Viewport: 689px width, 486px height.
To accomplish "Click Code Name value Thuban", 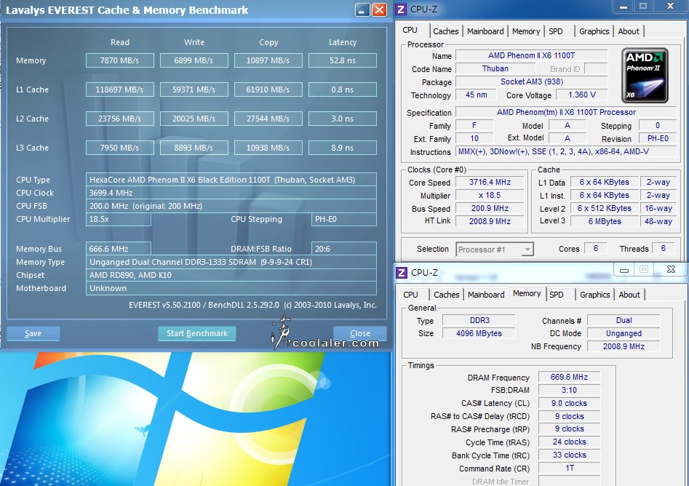I will click(x=495, y=68).
